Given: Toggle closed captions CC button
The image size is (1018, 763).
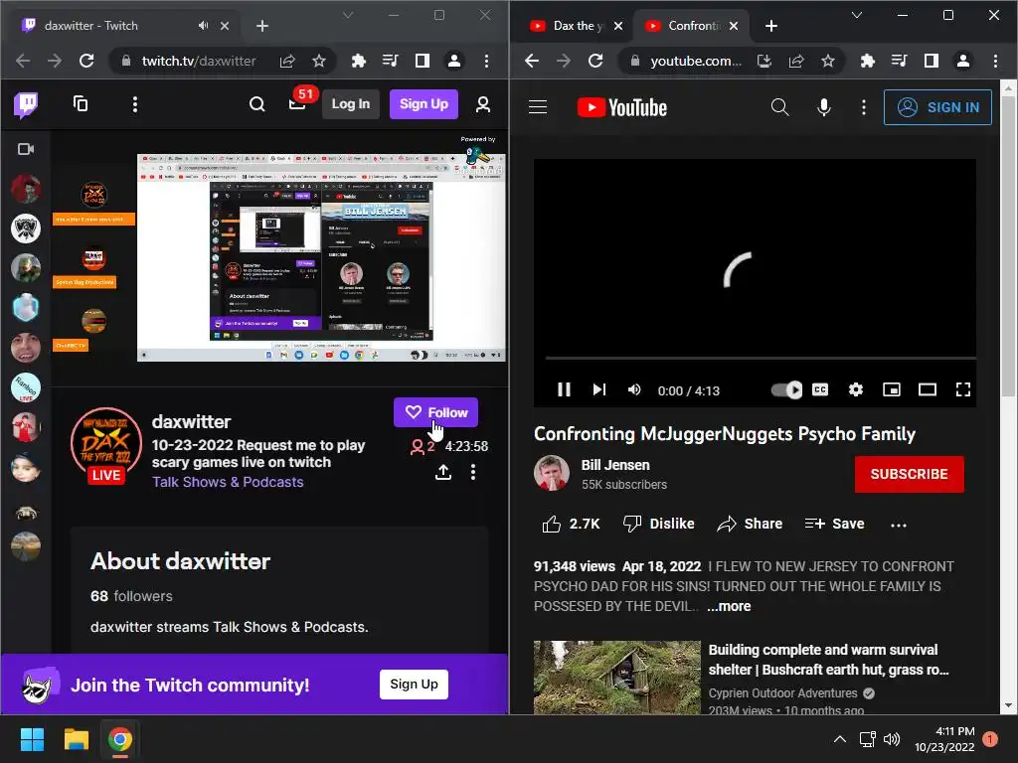Looking at the screenshot, I should (x=820, y=389).
